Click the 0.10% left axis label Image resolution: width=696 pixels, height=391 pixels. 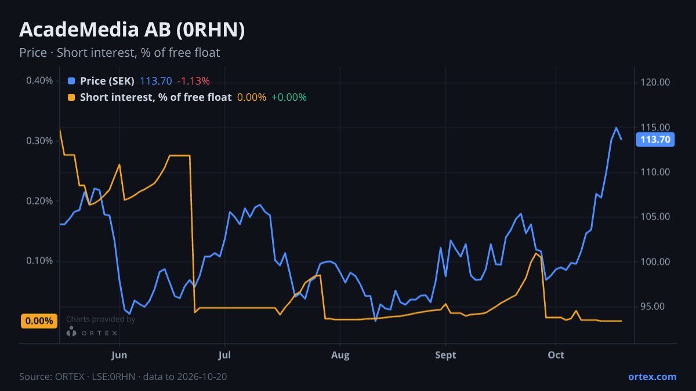(x=39, y=261)
